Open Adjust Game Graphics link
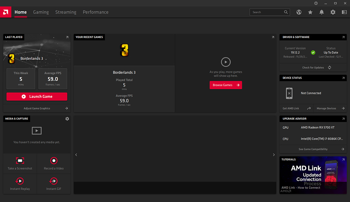Image resolution: width=350 pixels, height=202 pixels. [x=37, y=108]
